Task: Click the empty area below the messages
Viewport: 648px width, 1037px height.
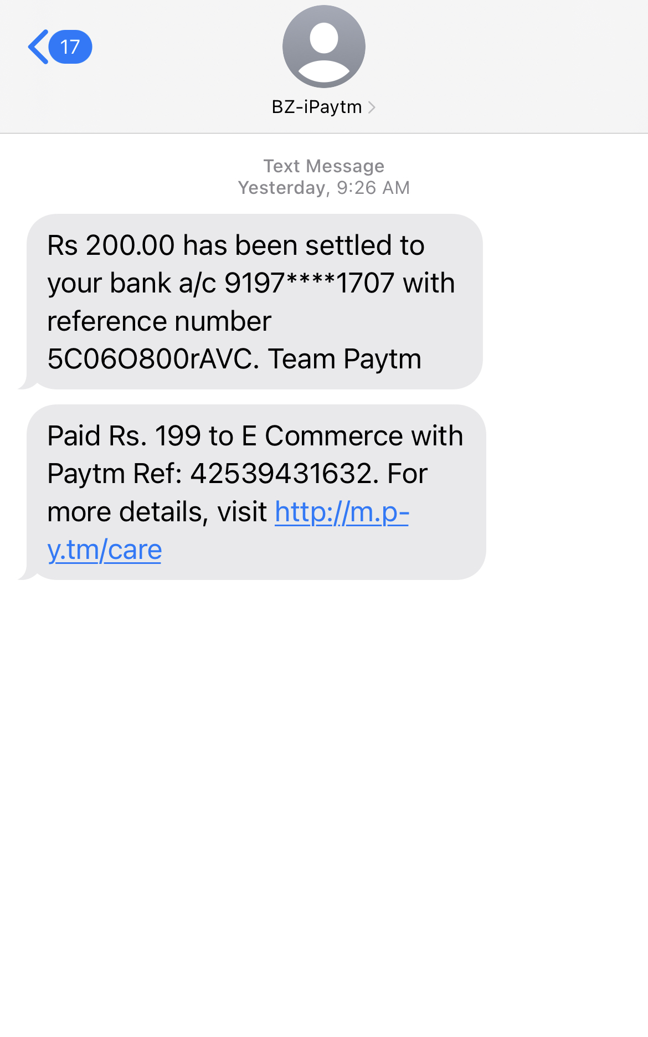Action: [323, 803]
